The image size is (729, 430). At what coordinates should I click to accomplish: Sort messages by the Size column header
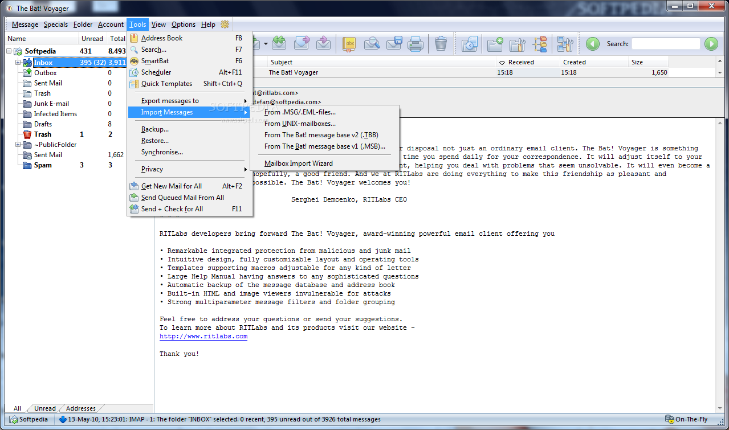[648, 62]
